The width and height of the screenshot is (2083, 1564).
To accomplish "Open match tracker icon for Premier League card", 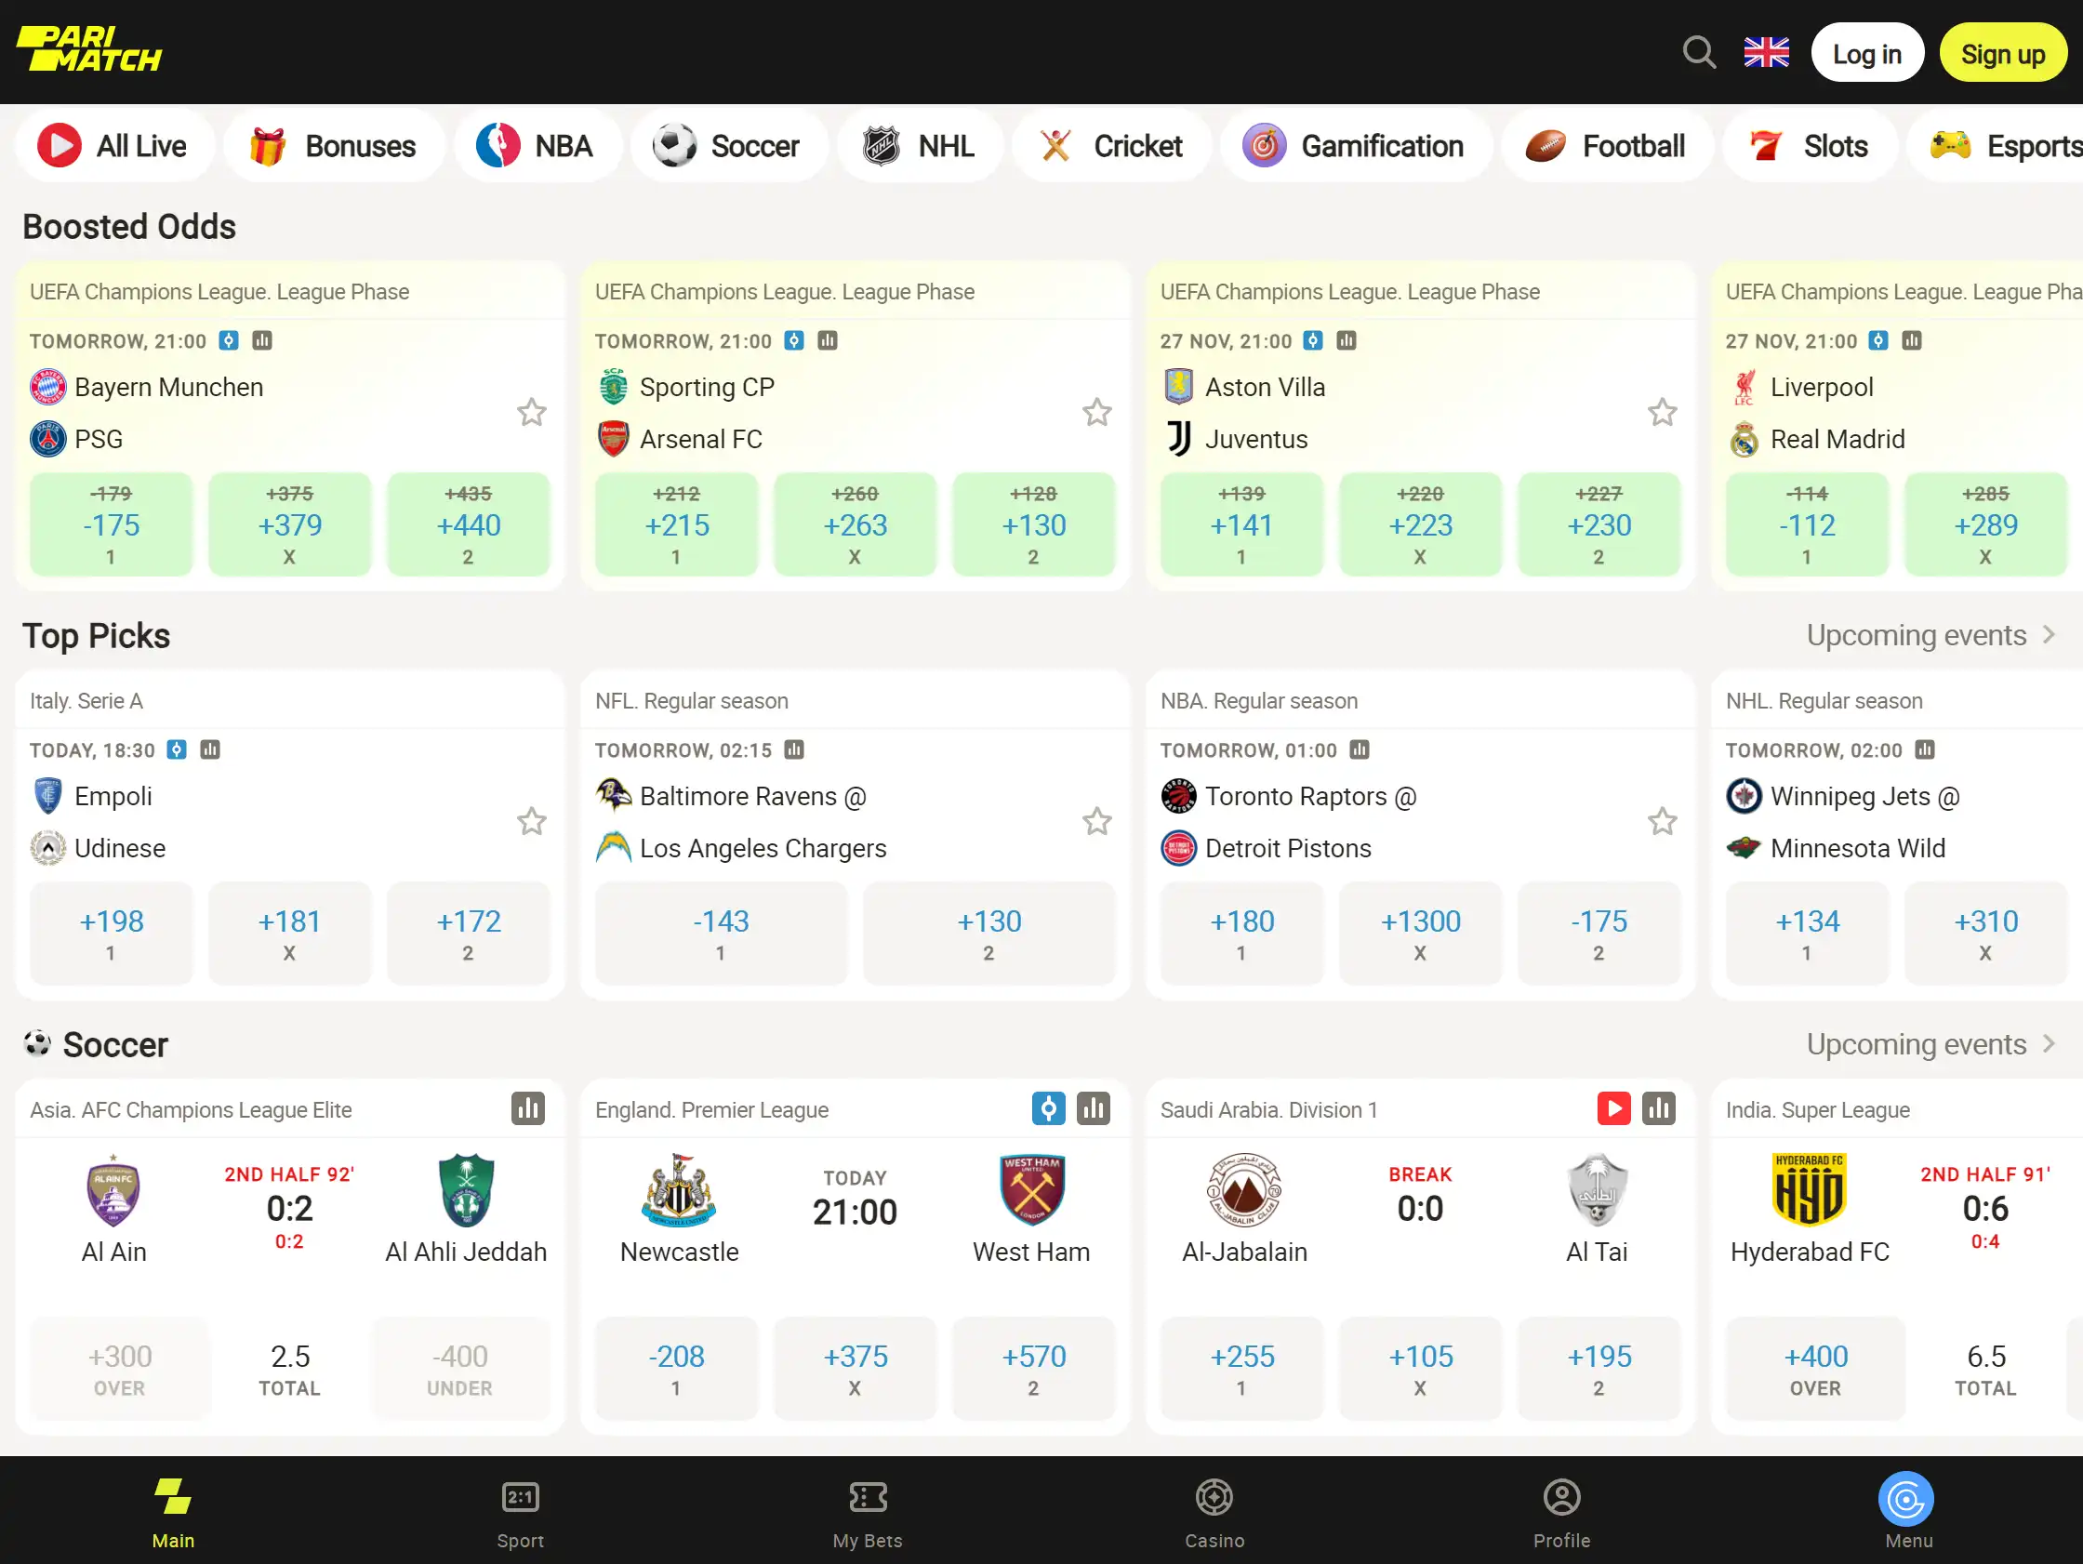I will (1048, 1108).
